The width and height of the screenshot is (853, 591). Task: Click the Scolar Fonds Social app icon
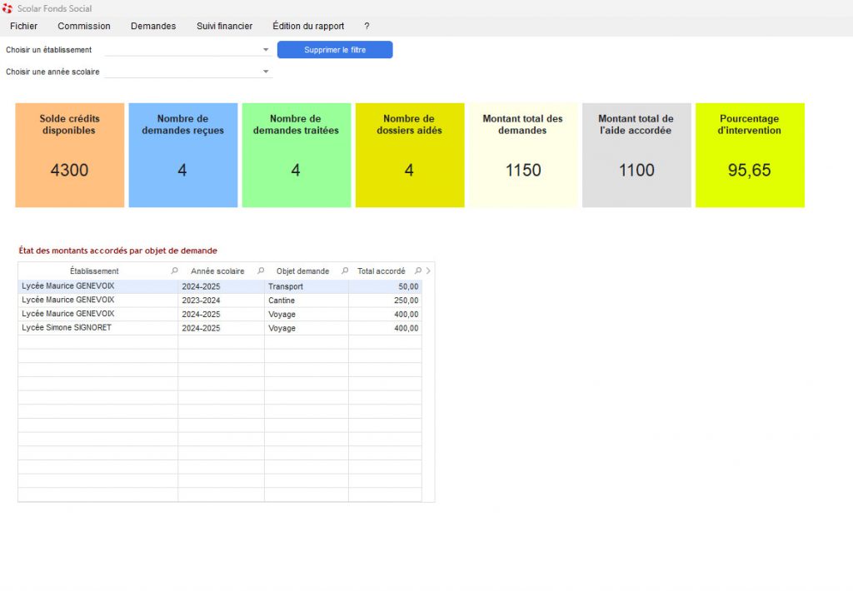[x=7, y=8]
